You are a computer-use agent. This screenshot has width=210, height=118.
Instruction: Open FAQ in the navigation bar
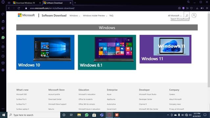(111, 16)
